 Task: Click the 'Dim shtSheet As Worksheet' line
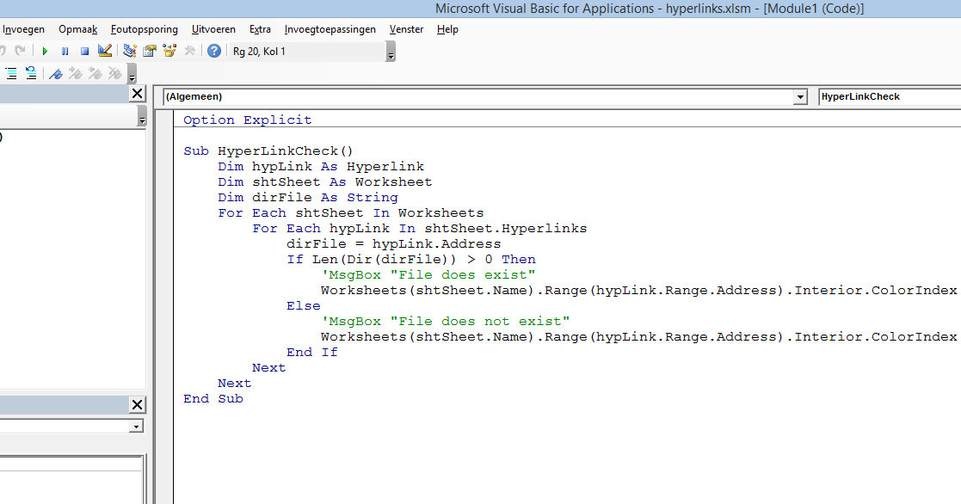click(x=325, y=181)
